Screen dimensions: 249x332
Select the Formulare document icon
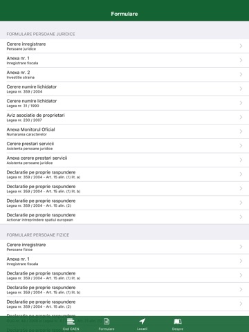(107, 322)
